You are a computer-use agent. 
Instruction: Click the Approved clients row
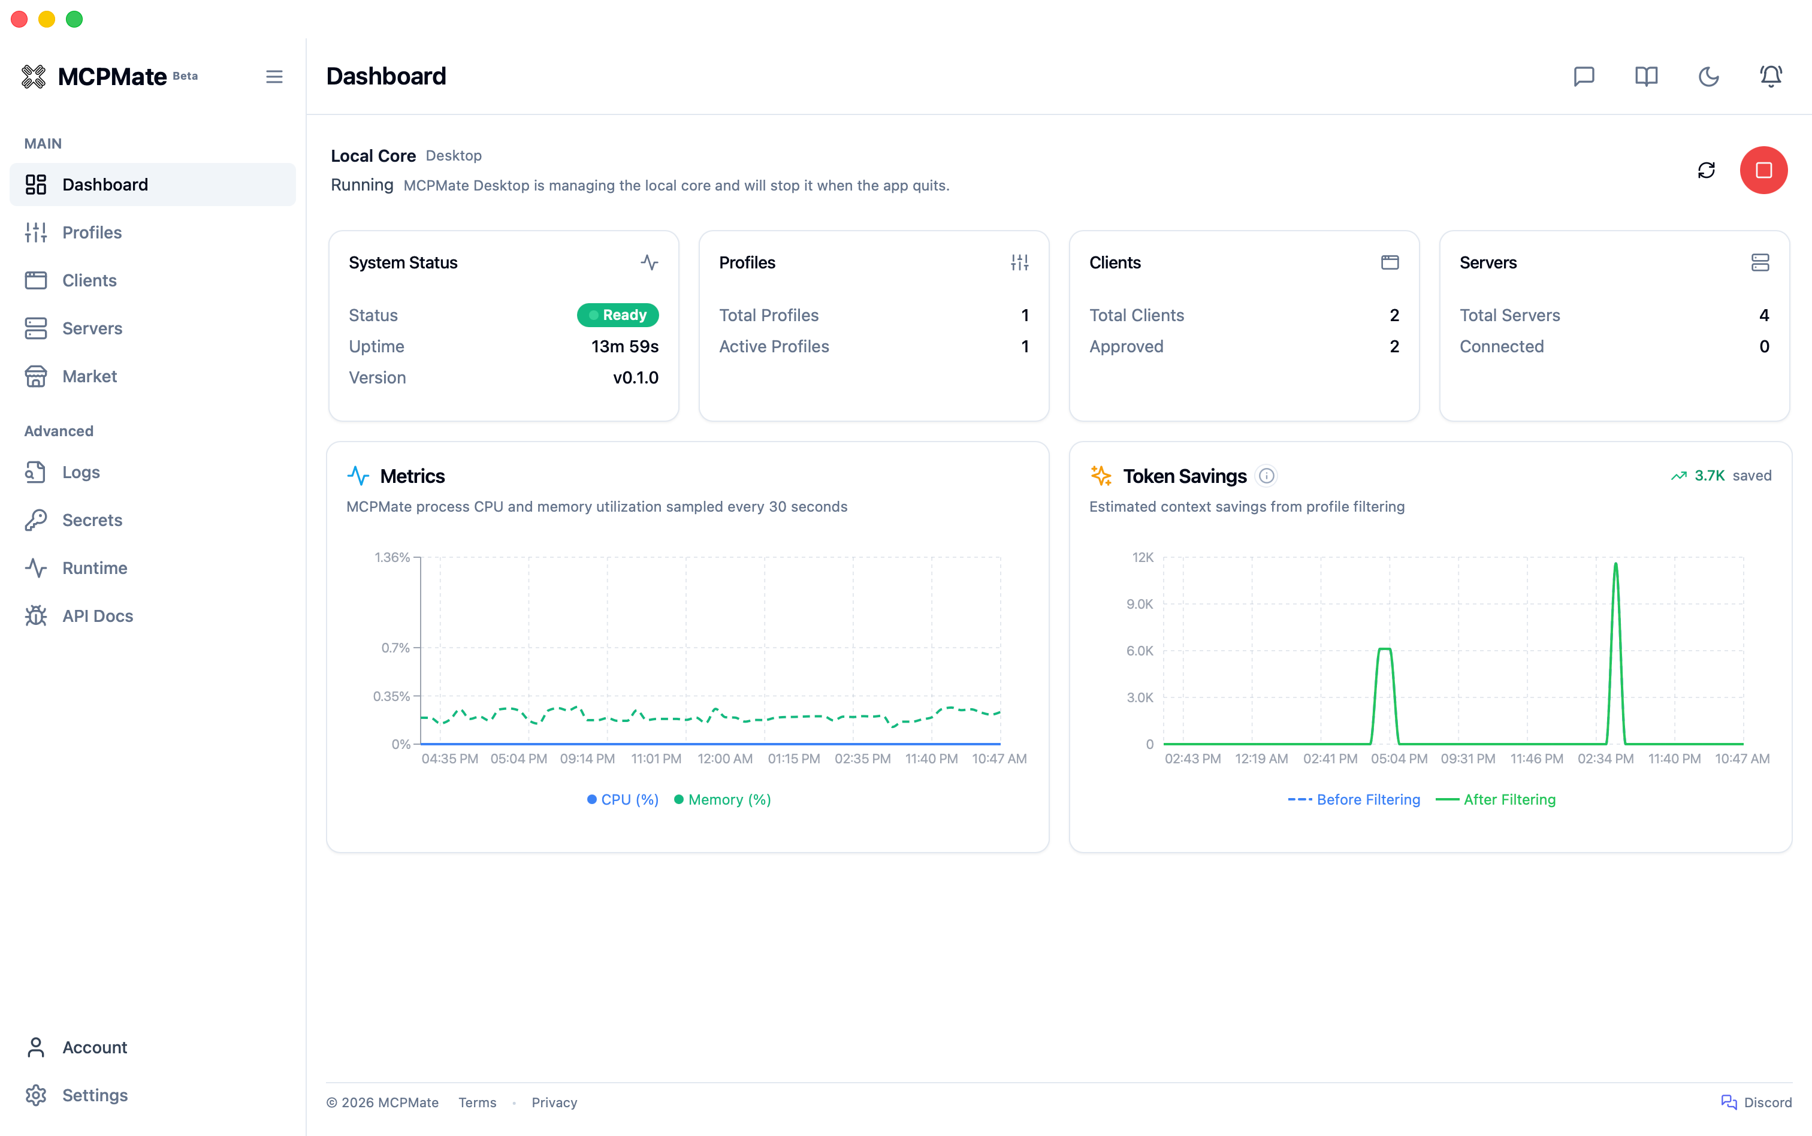[x=1244, y=346]
